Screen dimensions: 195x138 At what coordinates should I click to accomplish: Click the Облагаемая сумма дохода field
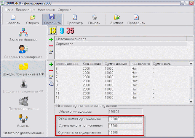pos(125,119)
